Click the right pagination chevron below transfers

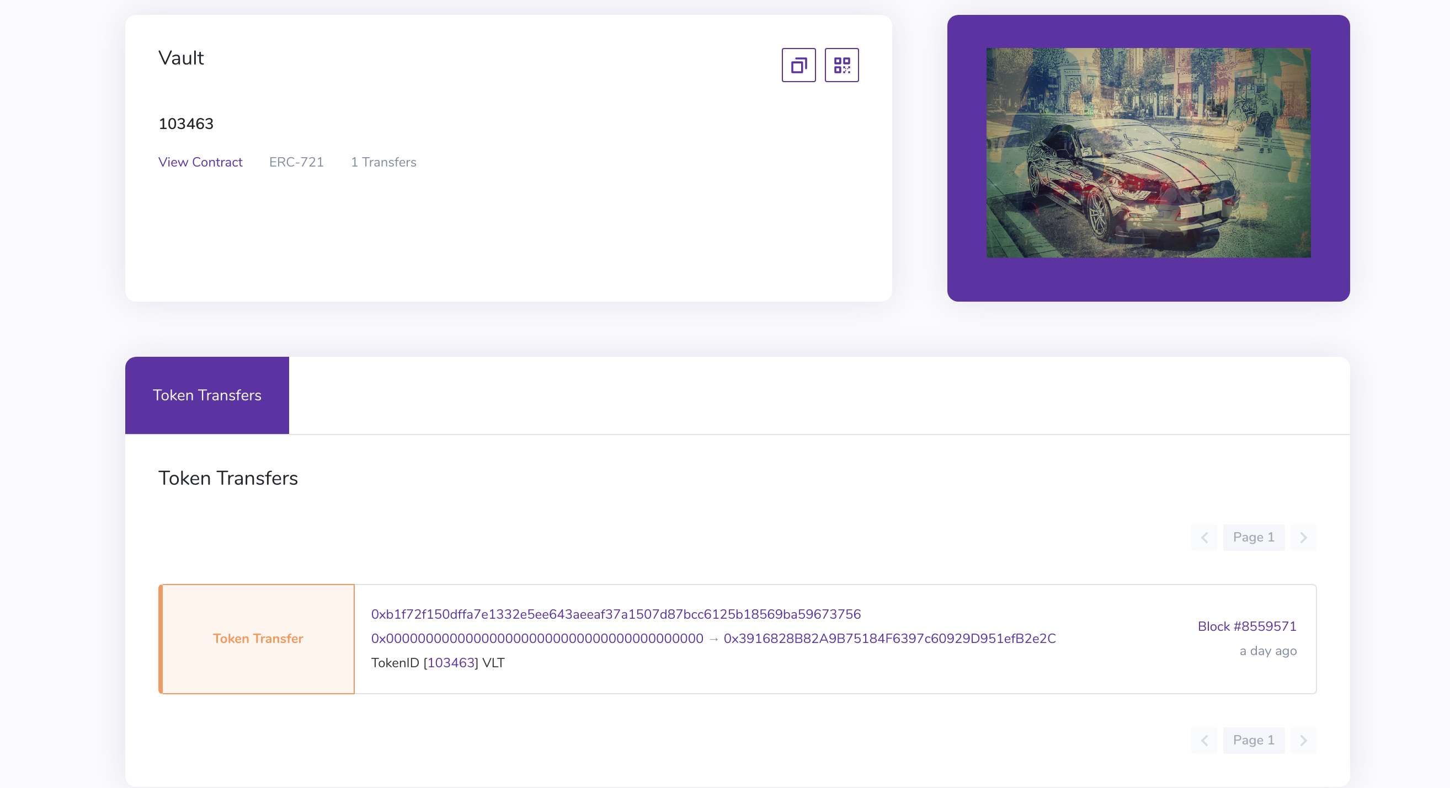[1304, 740]
